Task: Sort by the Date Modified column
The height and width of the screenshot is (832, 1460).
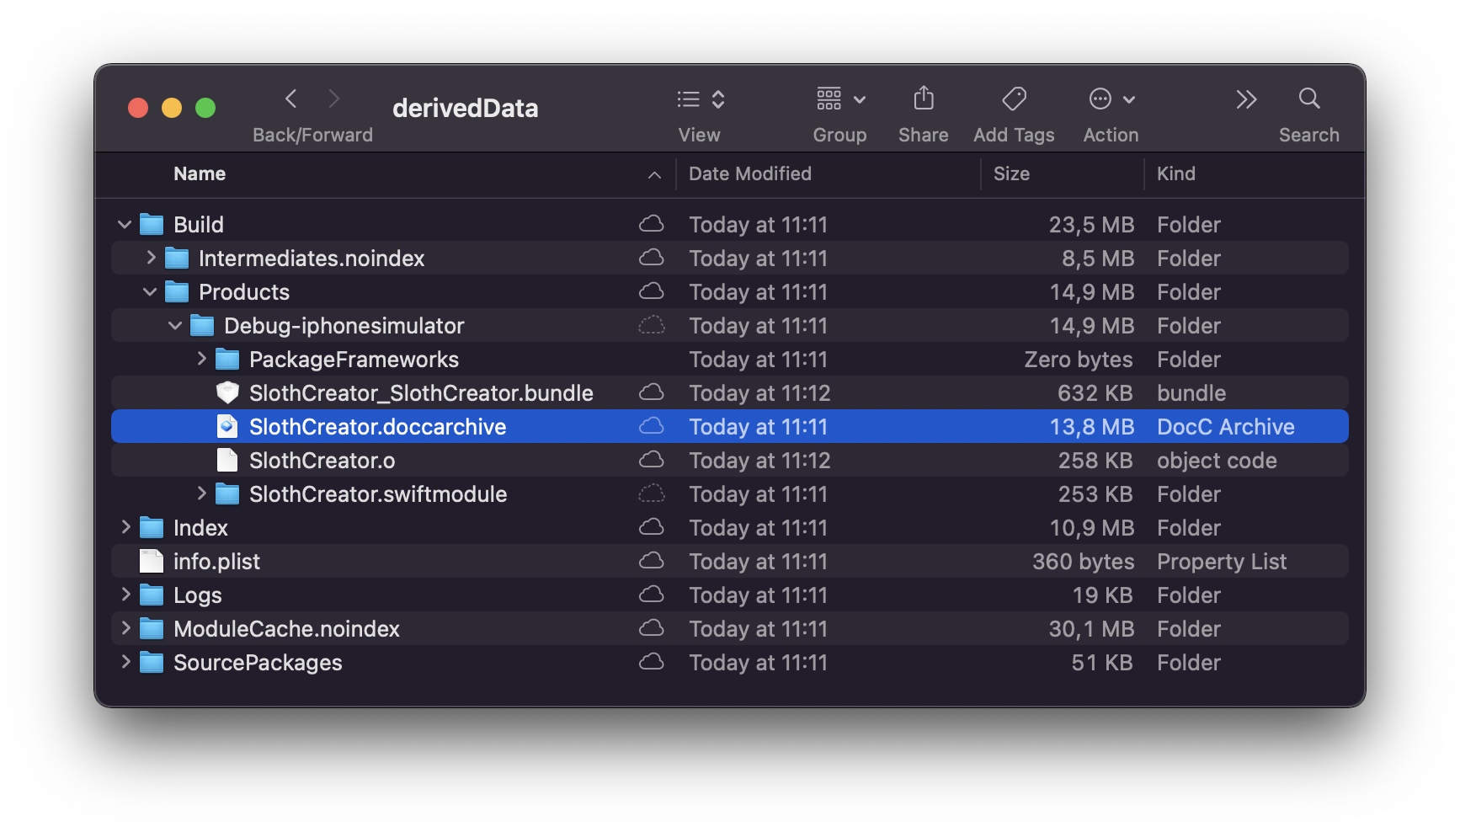Action: tap(749, 174)
